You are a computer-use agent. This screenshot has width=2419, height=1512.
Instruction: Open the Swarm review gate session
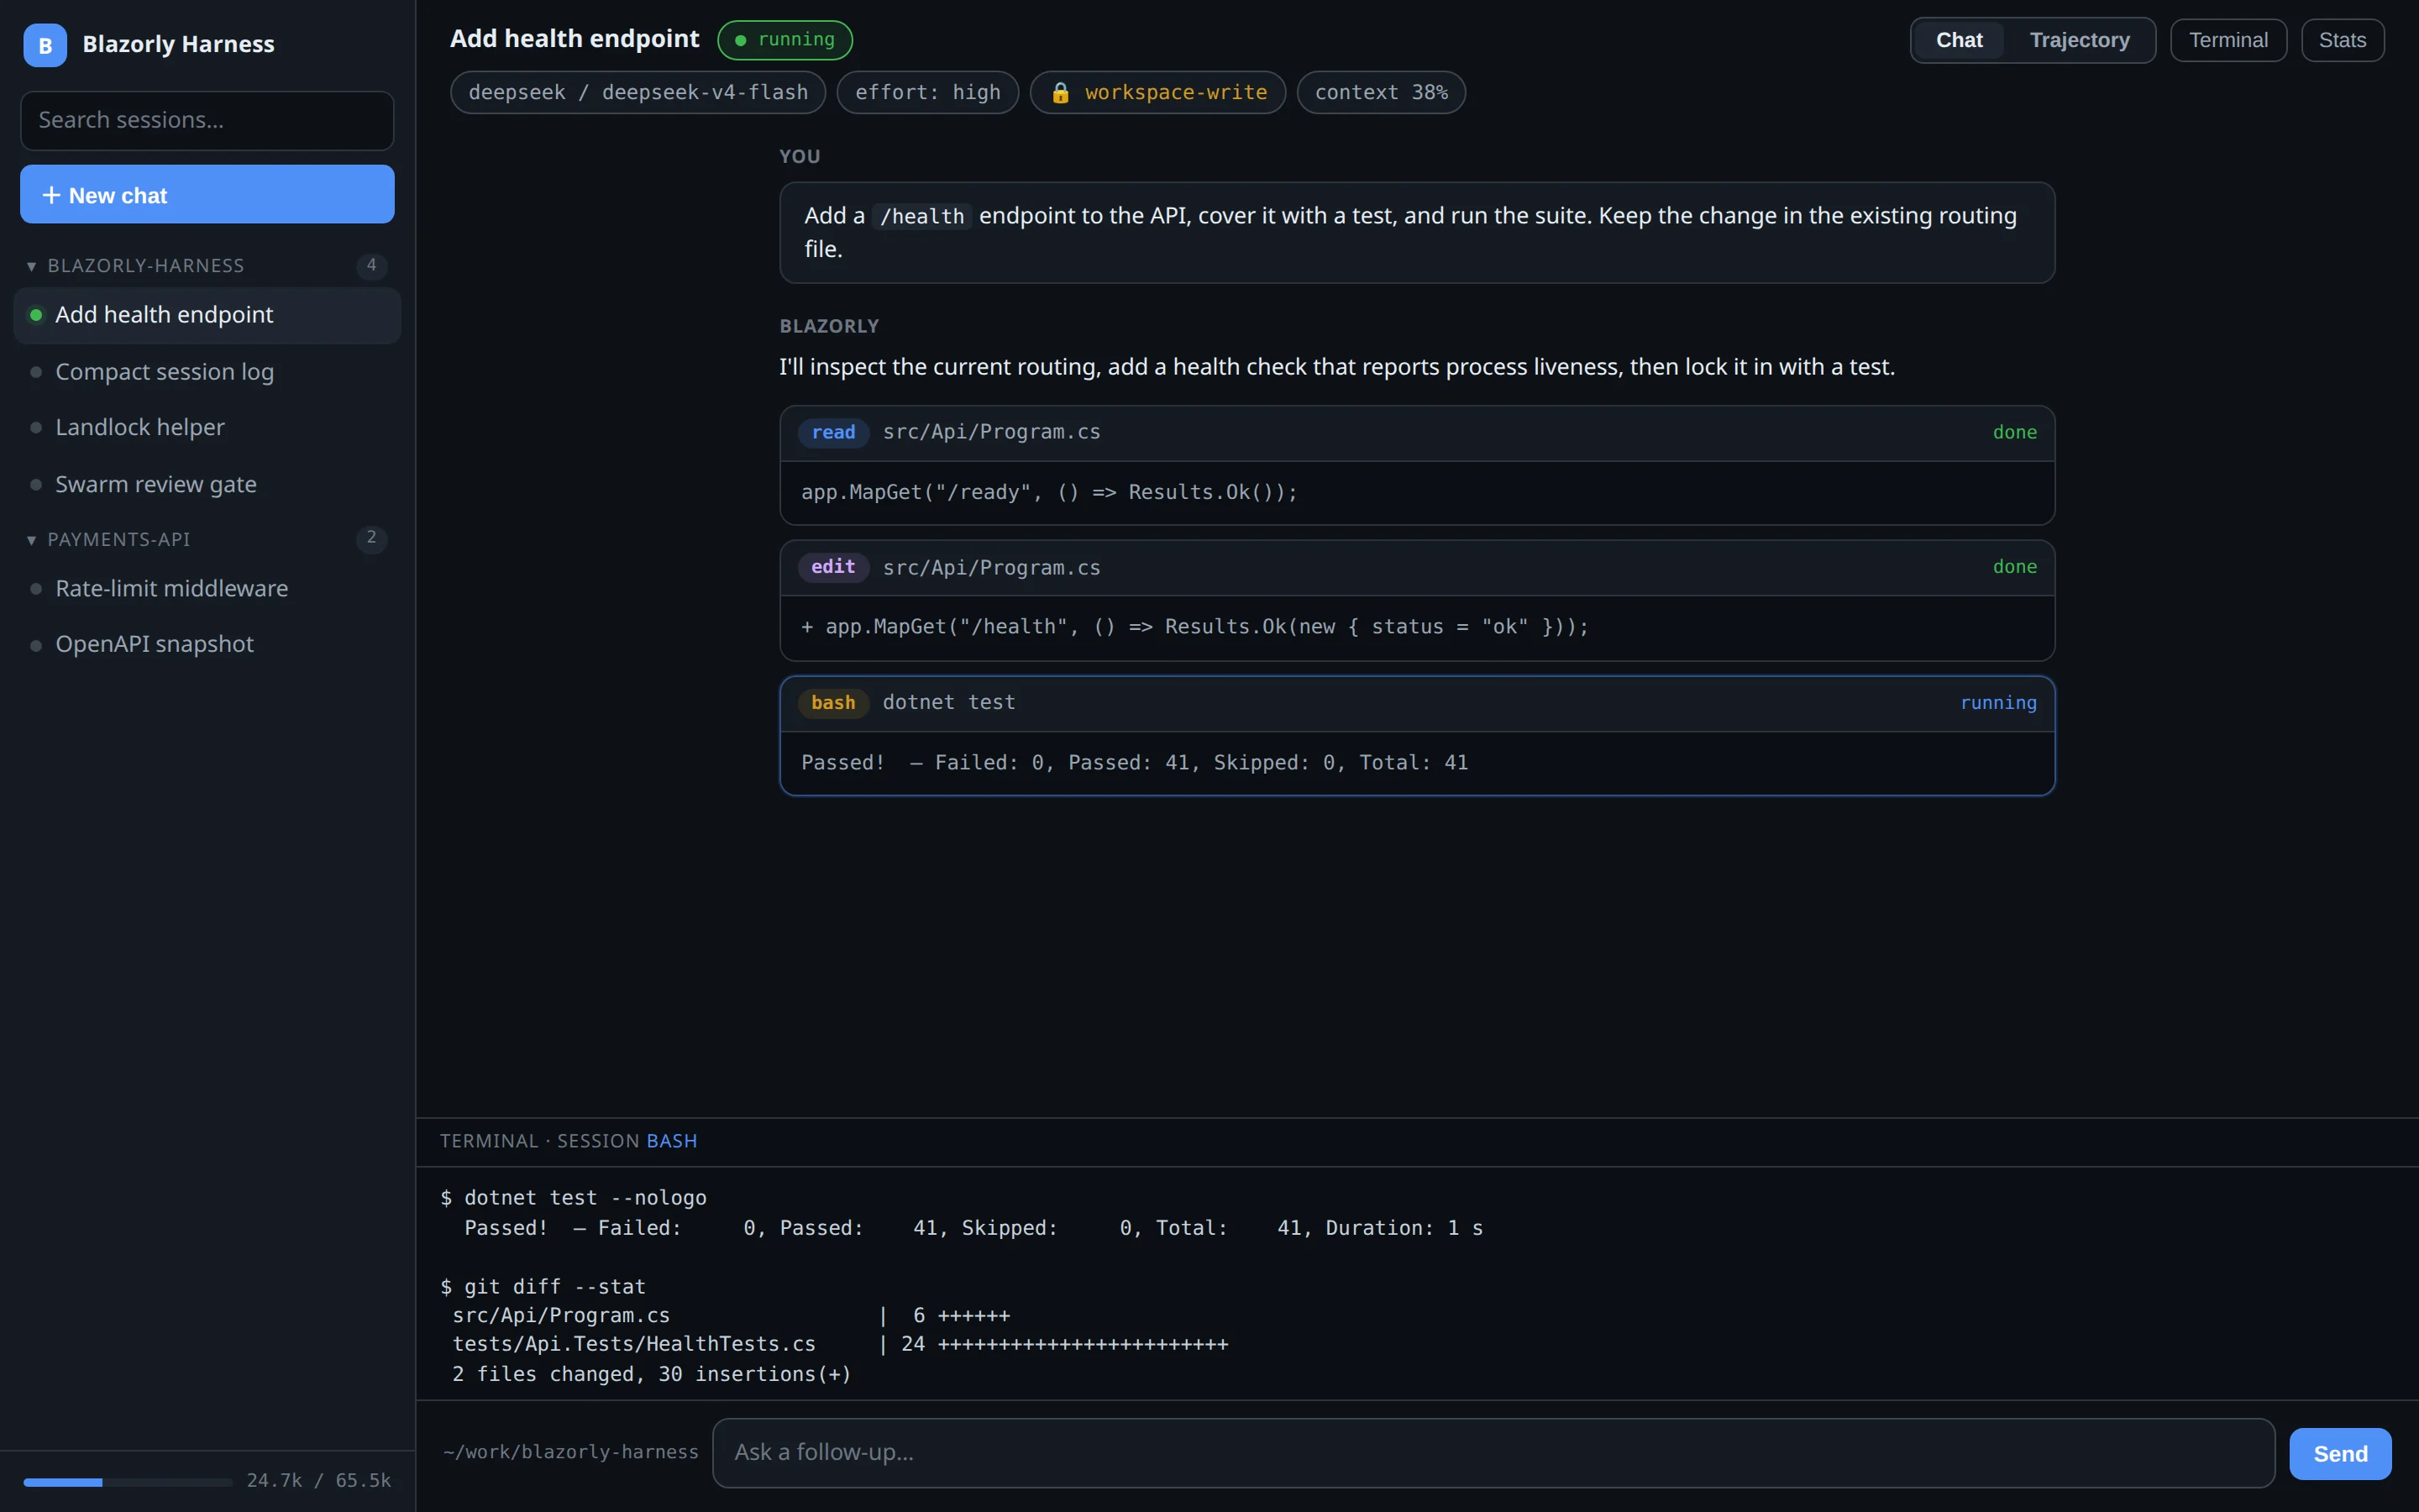pyautogui.click(x=207, y=485)
